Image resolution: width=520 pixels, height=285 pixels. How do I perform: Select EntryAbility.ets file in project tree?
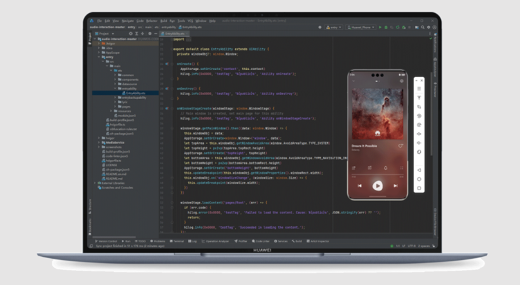(135, 93)
